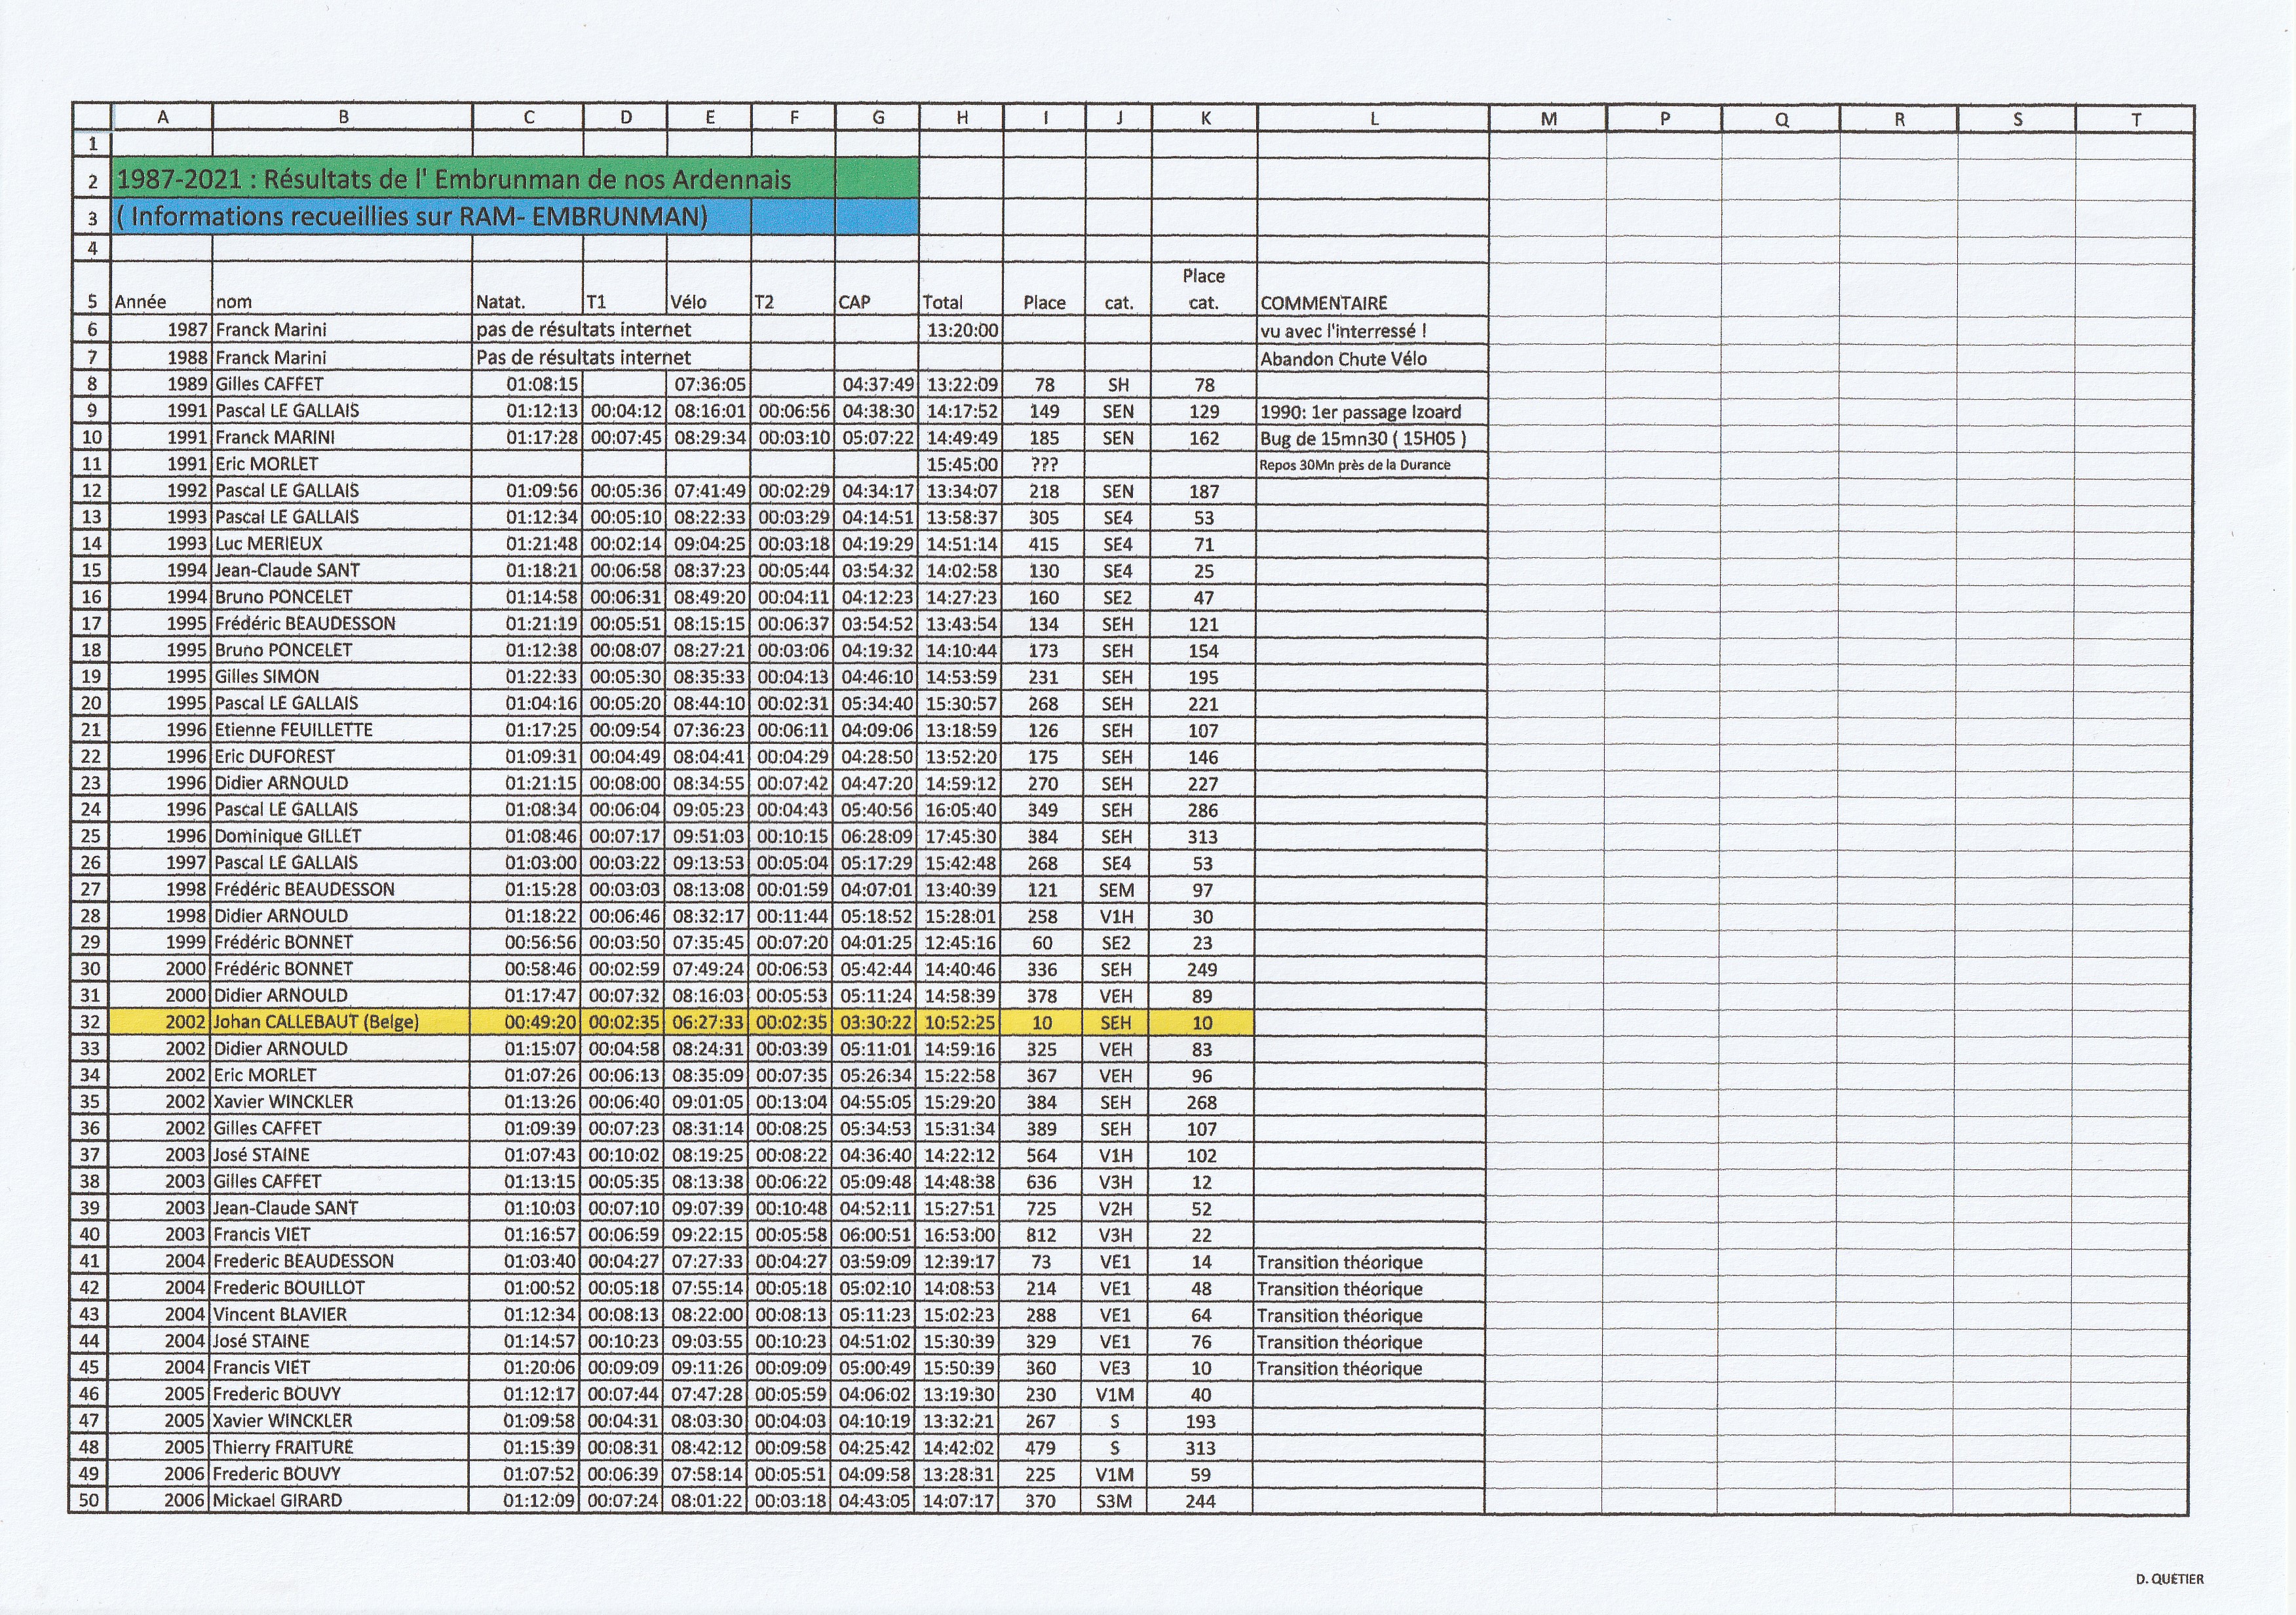The height and width of the screenshot is (1615, 2296).
Task: Click row 32 header number
Action: (x=90, y=1022)
